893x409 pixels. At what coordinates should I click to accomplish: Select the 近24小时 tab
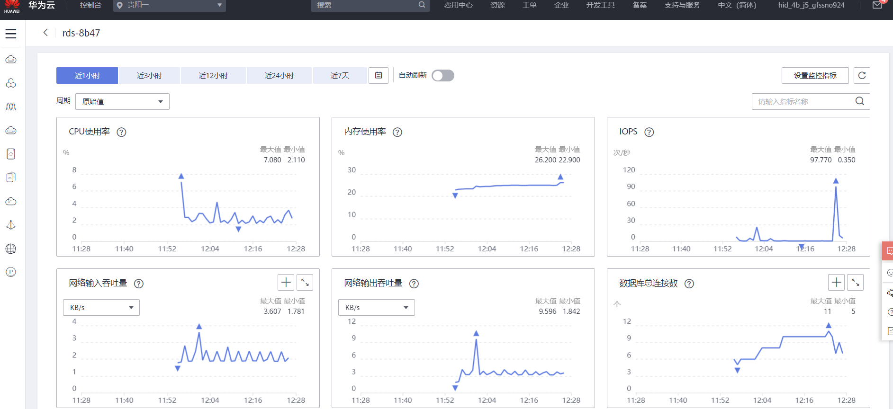point(279,76)
